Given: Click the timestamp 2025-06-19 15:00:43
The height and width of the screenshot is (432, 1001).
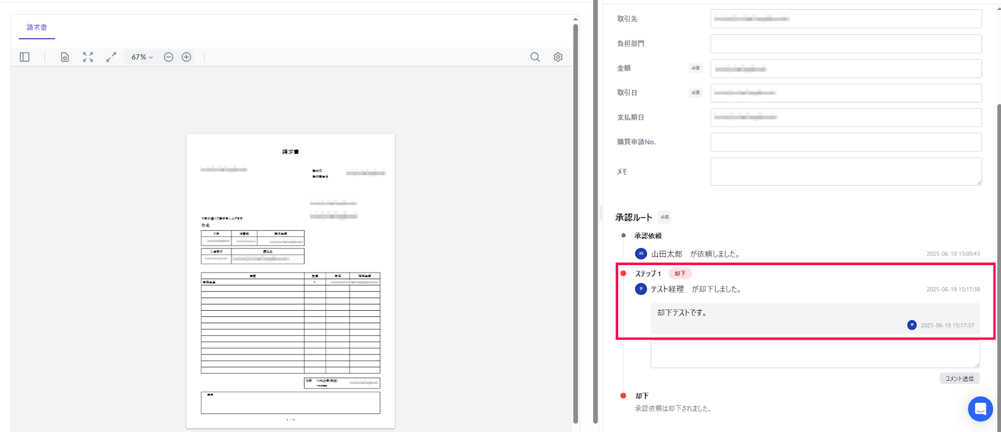Looking at the screenshot, I should tap(953, 254).
